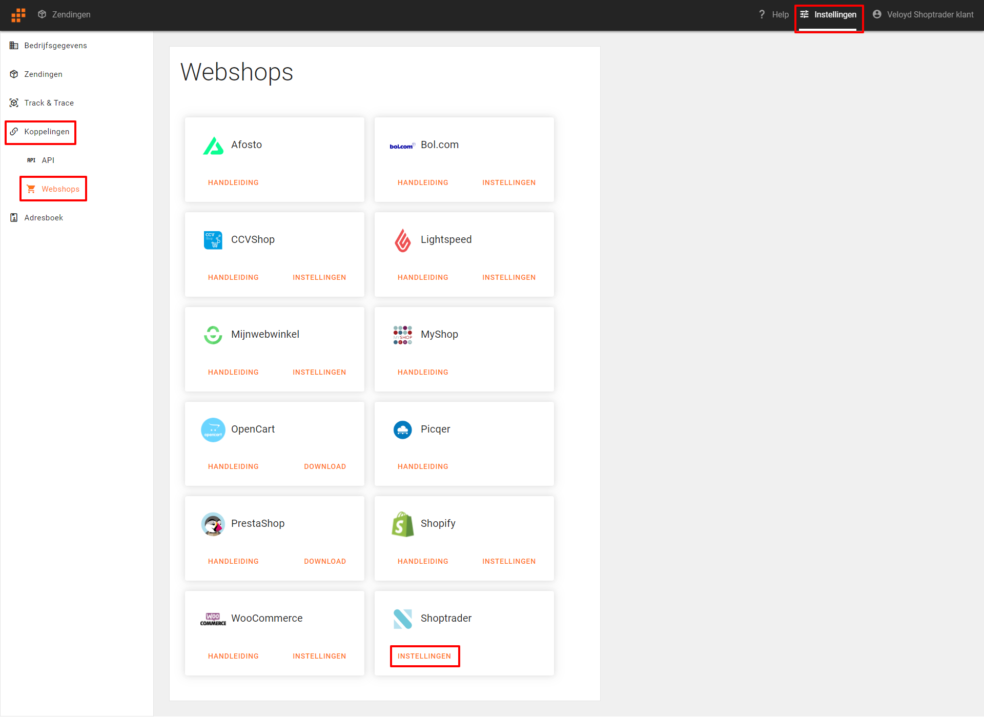Open OpenCart Handleiding
This screenshot has width=984, height=717.
(233, 466)
